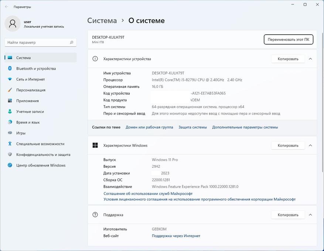Image resolution: width=324 pixels, height=251 pixels.
Task: Click the Windows 11 Pro edition value
Action: 165,160
